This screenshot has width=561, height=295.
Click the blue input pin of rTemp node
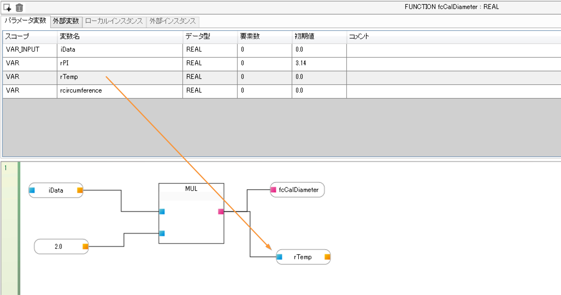[279, 257]
